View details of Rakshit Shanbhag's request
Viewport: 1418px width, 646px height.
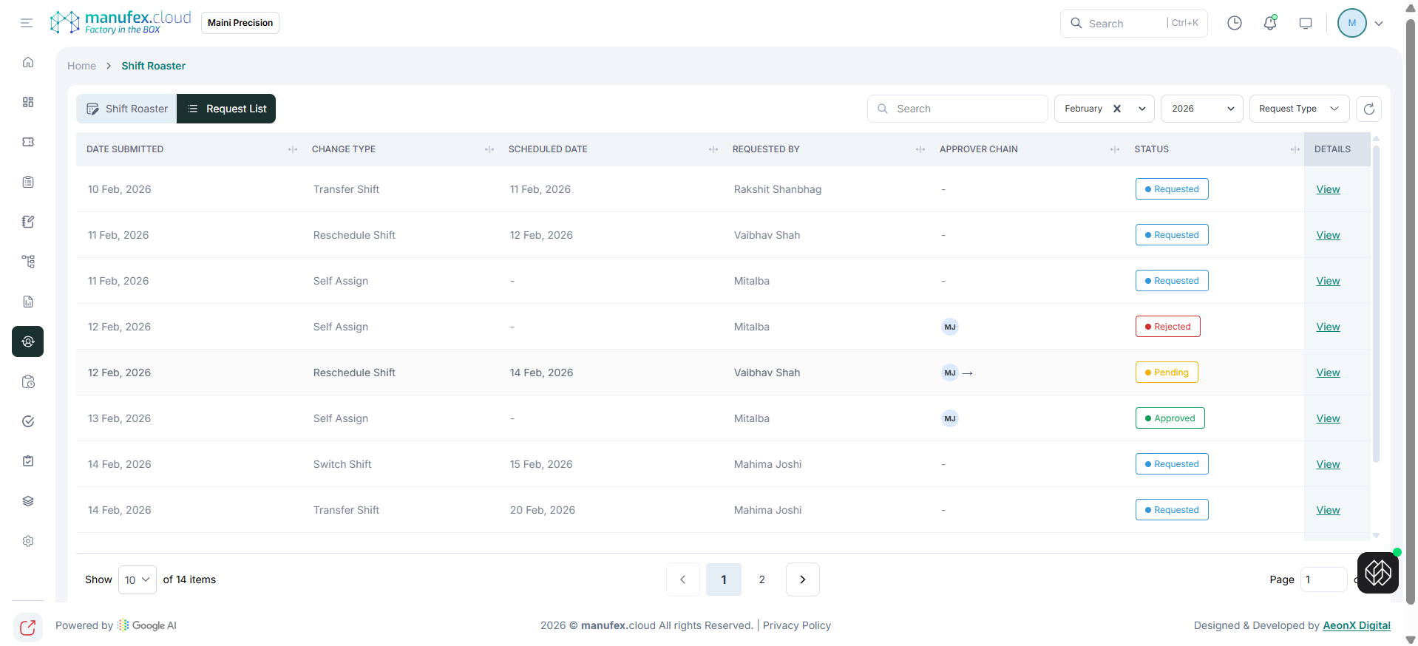click(x=1328, y=189)
